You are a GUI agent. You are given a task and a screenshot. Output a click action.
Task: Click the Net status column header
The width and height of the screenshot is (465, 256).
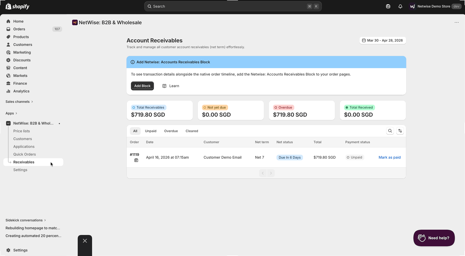point(285,142)
